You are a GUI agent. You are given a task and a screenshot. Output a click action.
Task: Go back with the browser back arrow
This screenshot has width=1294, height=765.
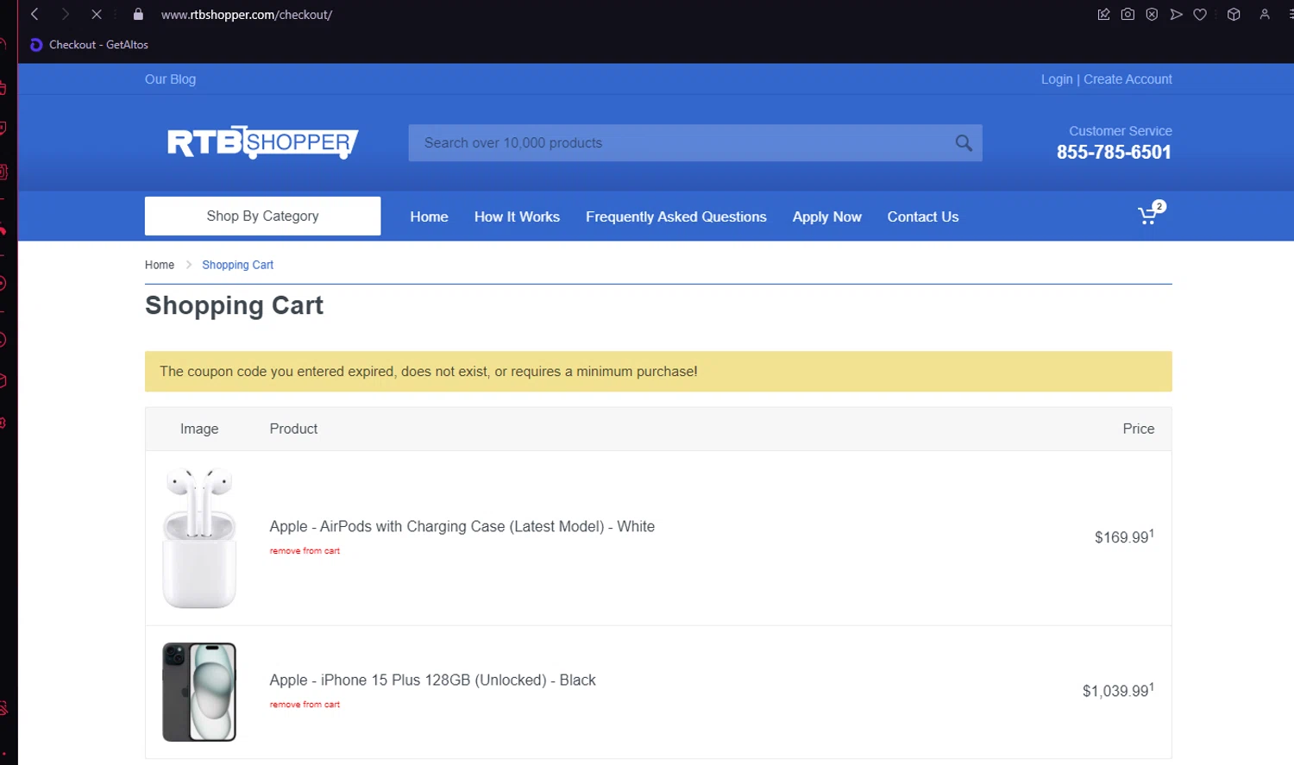pyautogui.click(x=35, y=14)
